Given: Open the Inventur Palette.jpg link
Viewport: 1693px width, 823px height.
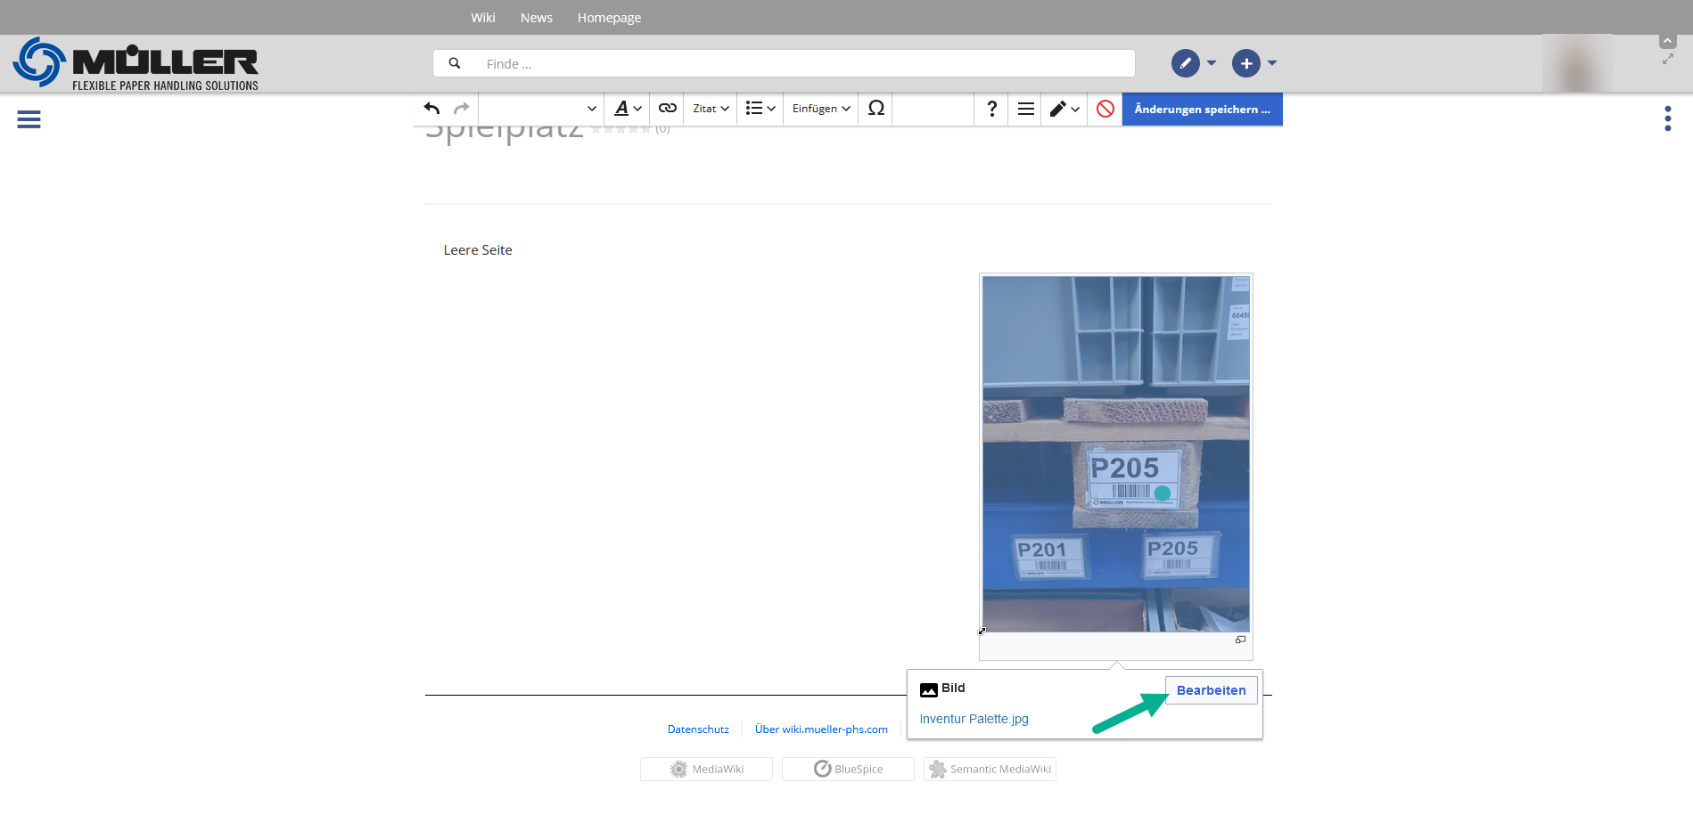Looking at the screenshot, I should tap(974, 719).
